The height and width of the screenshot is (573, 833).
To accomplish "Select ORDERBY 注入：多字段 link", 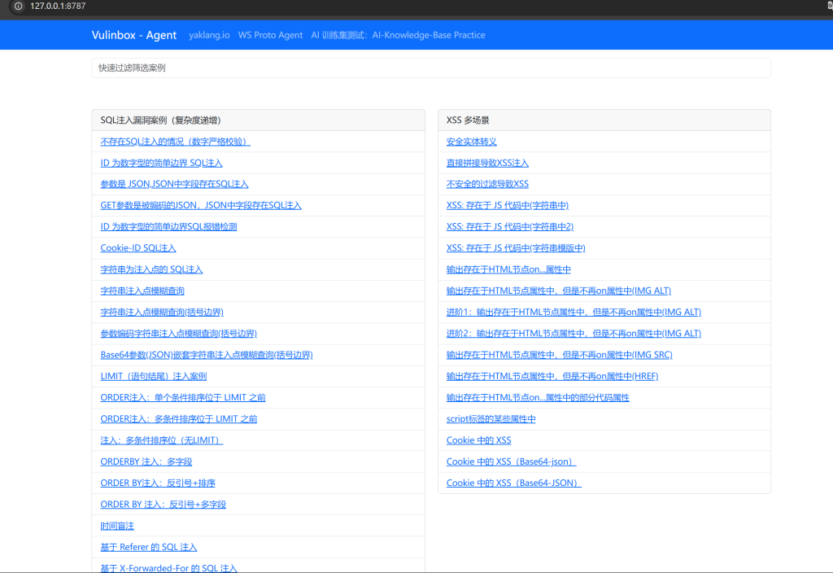I will (146, 462).
